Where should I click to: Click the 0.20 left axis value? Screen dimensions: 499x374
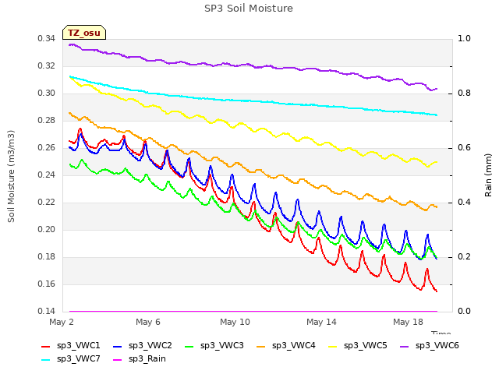click(47, 230)
